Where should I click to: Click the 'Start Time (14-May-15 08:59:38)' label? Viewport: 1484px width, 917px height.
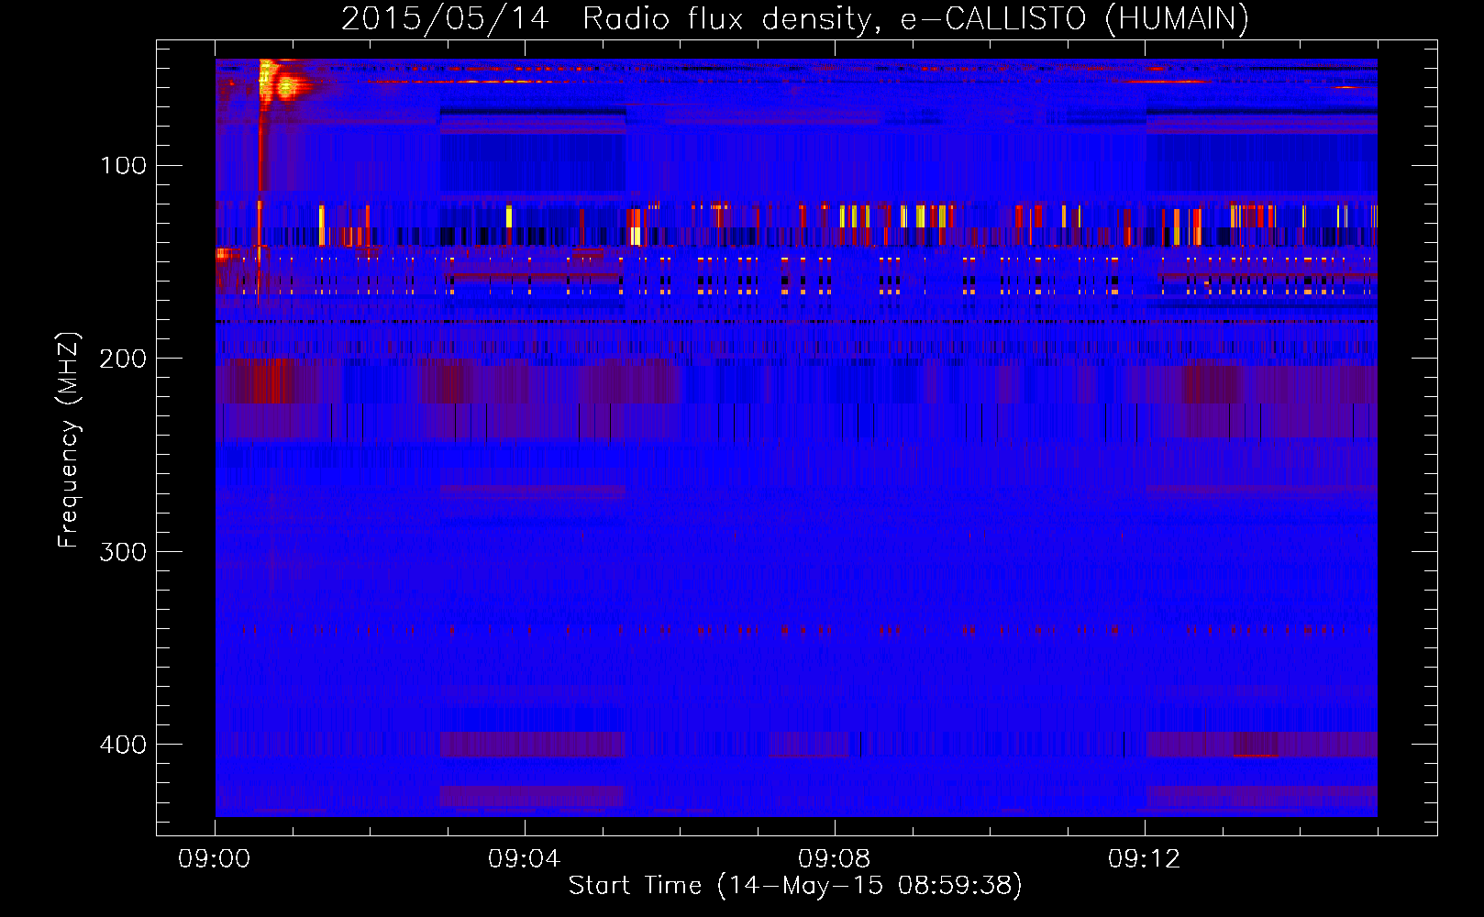tap(795, 886)
